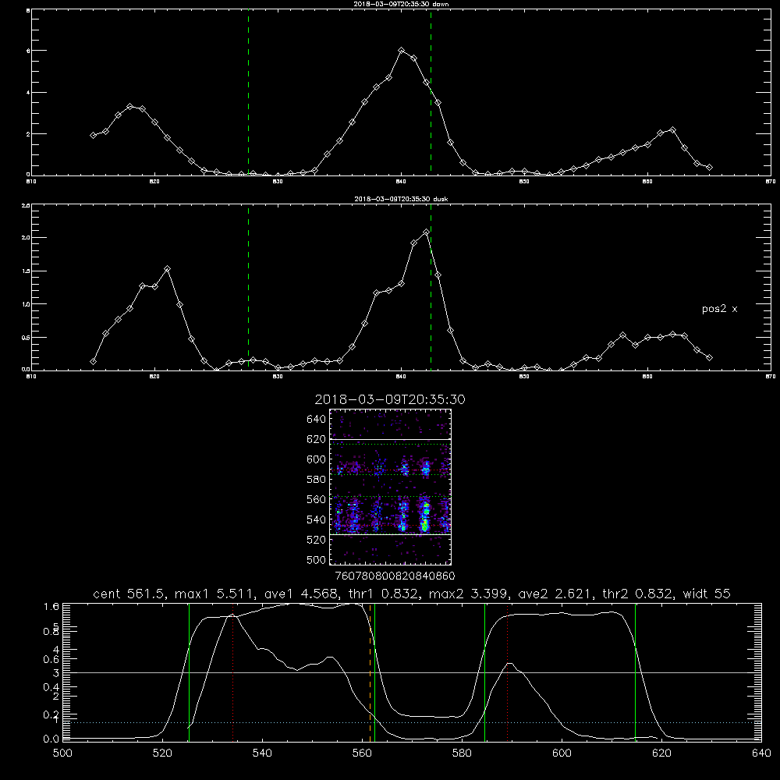Click the right green dashed line in dusk plot
Viewport: 780px width, 780px height.
pos(431,287)
